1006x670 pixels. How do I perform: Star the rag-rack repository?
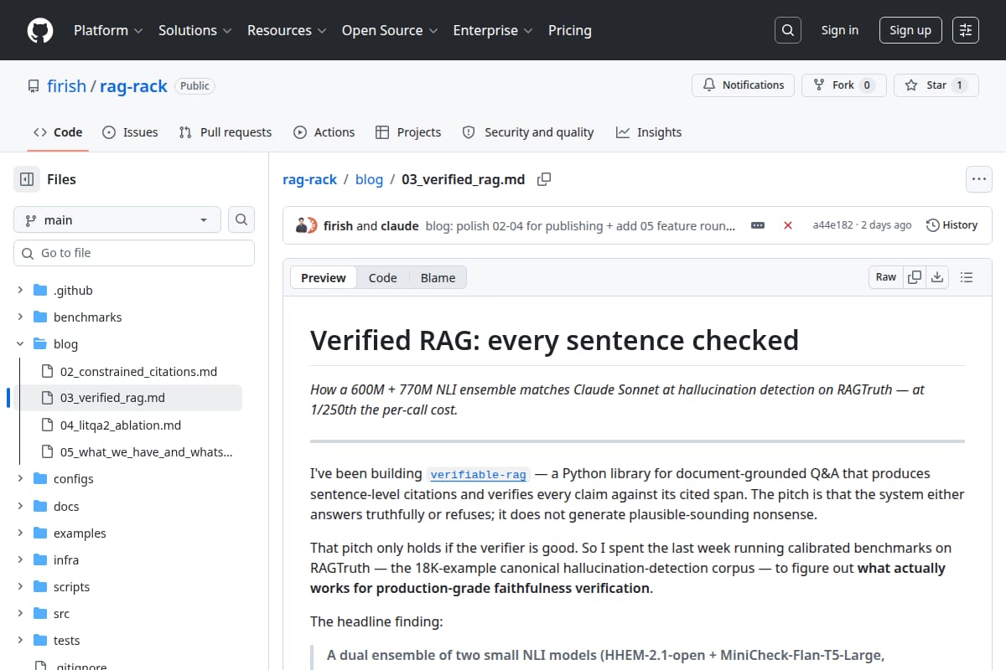pos(936,85)
